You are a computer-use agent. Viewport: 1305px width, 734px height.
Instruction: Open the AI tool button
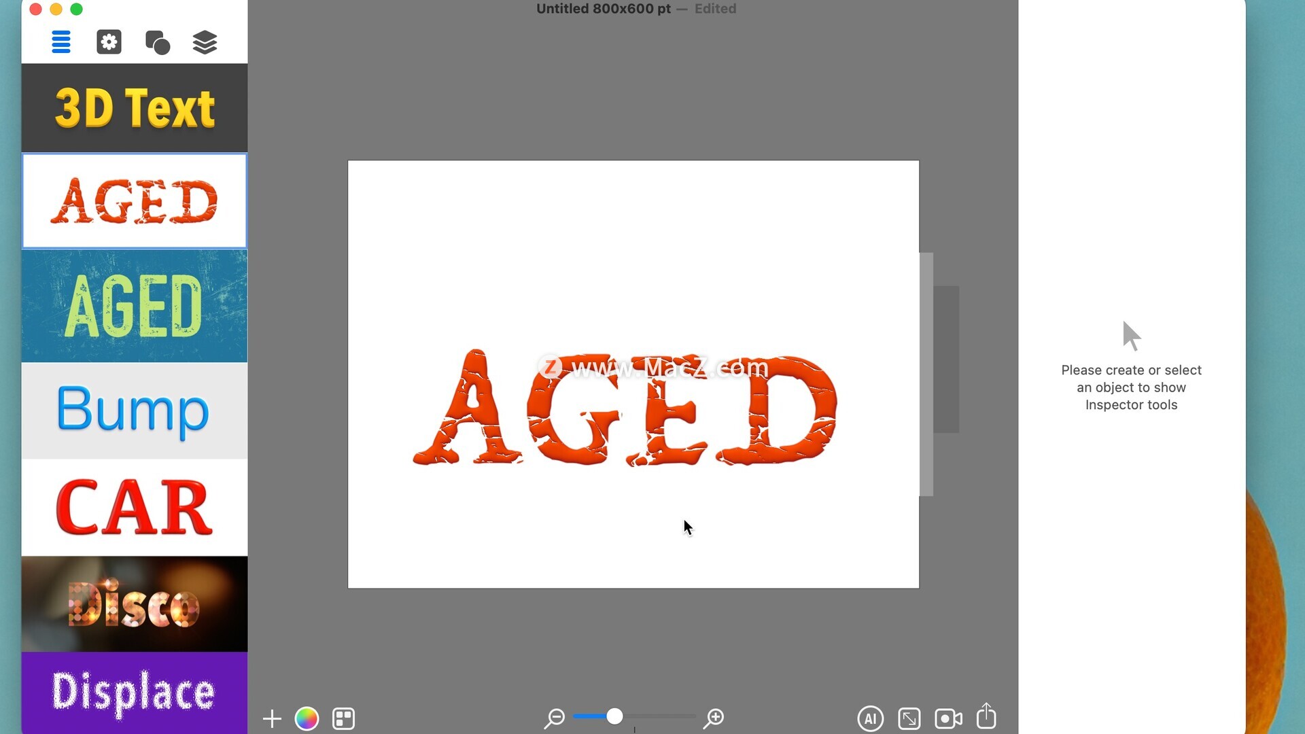pos(871,718)
